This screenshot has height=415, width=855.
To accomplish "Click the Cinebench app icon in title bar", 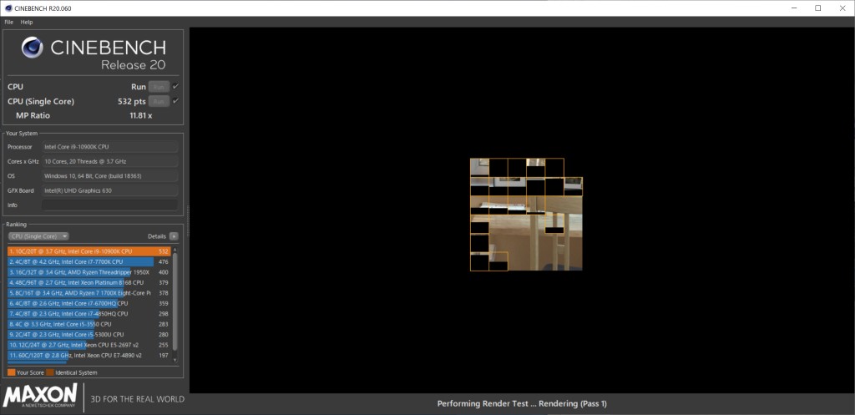I will click(x=7, y=8).
